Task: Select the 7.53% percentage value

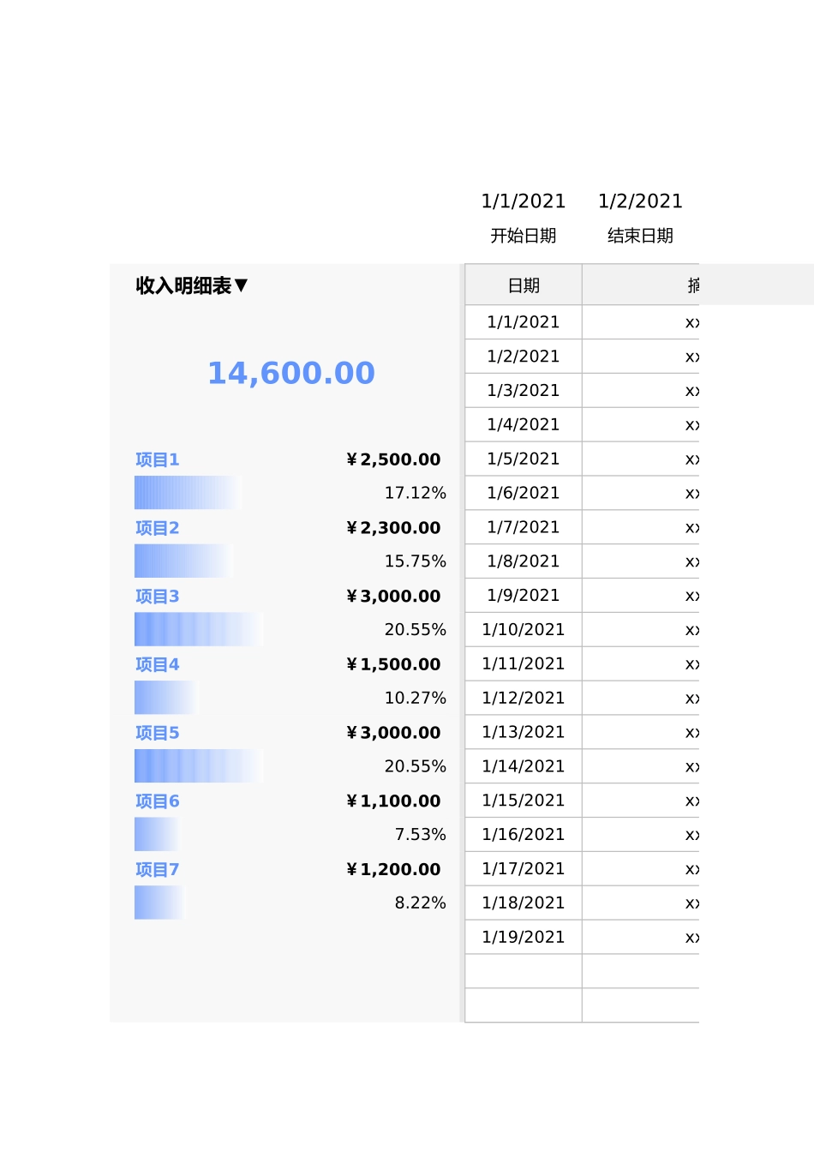Action: pyautogui.click(x=420, y=835)
